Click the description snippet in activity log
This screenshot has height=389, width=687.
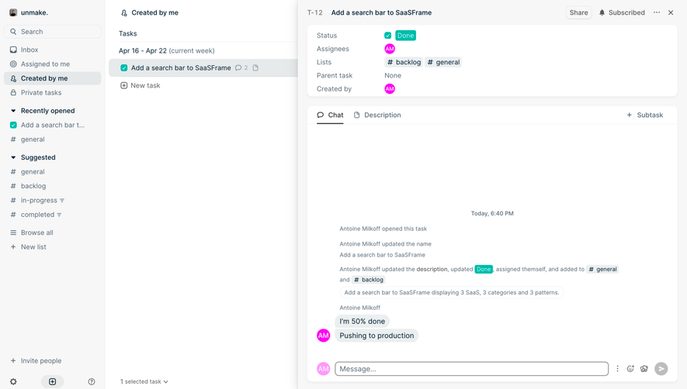pos(452,293)
